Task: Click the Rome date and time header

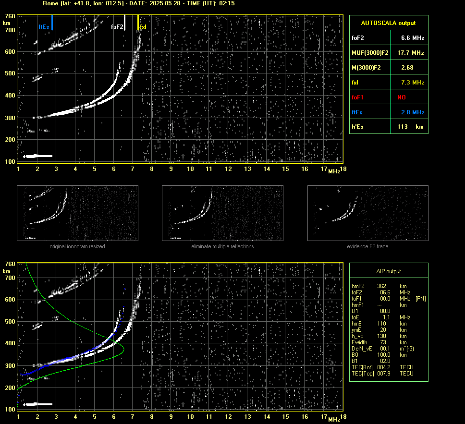Action: point(139,3)
